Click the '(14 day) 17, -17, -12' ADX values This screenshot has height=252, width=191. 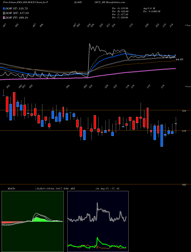point(107,189)
